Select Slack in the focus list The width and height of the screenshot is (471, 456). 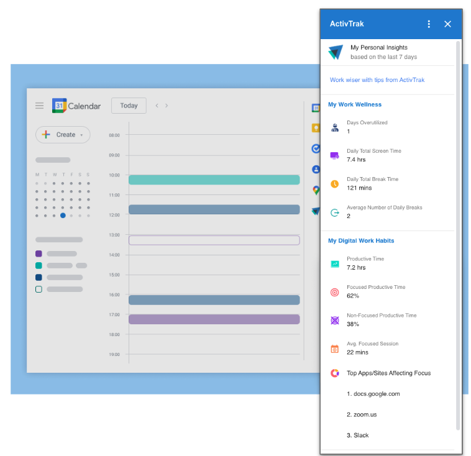point(358,435)
